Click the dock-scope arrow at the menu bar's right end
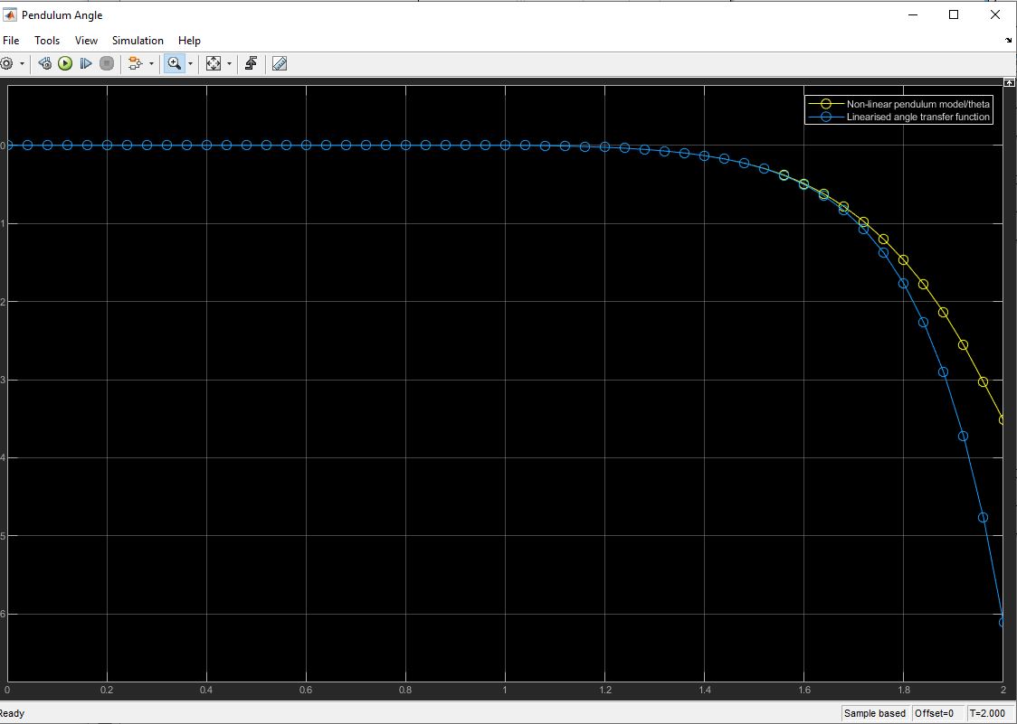 coord(1009,40)
